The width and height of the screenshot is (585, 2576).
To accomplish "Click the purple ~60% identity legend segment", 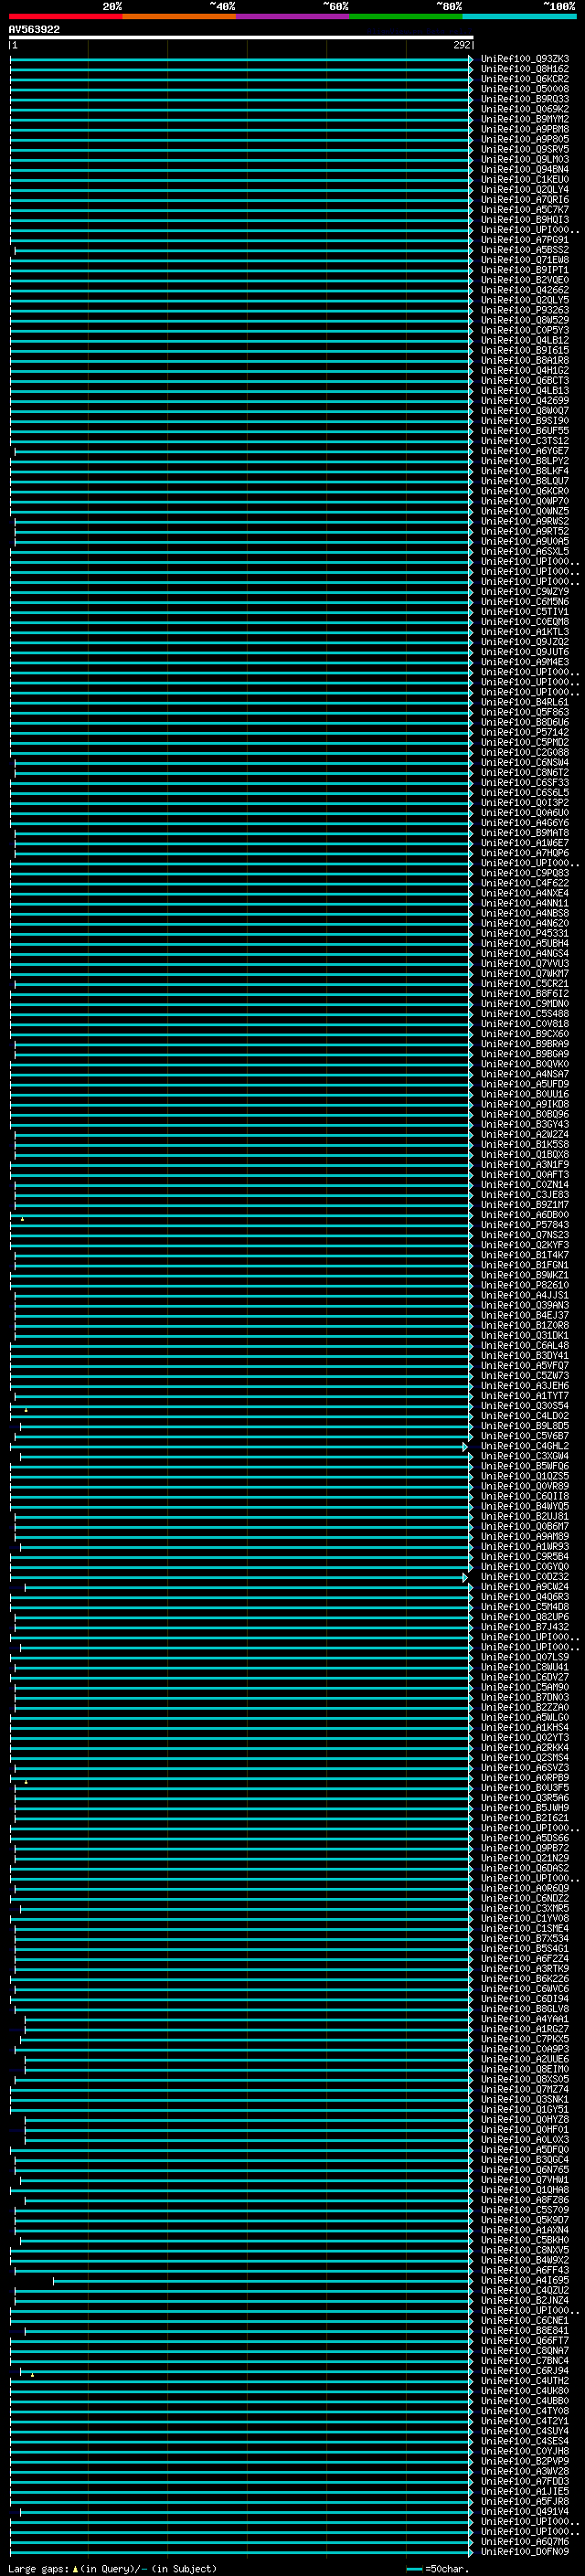I will click(x=293, y=16).
